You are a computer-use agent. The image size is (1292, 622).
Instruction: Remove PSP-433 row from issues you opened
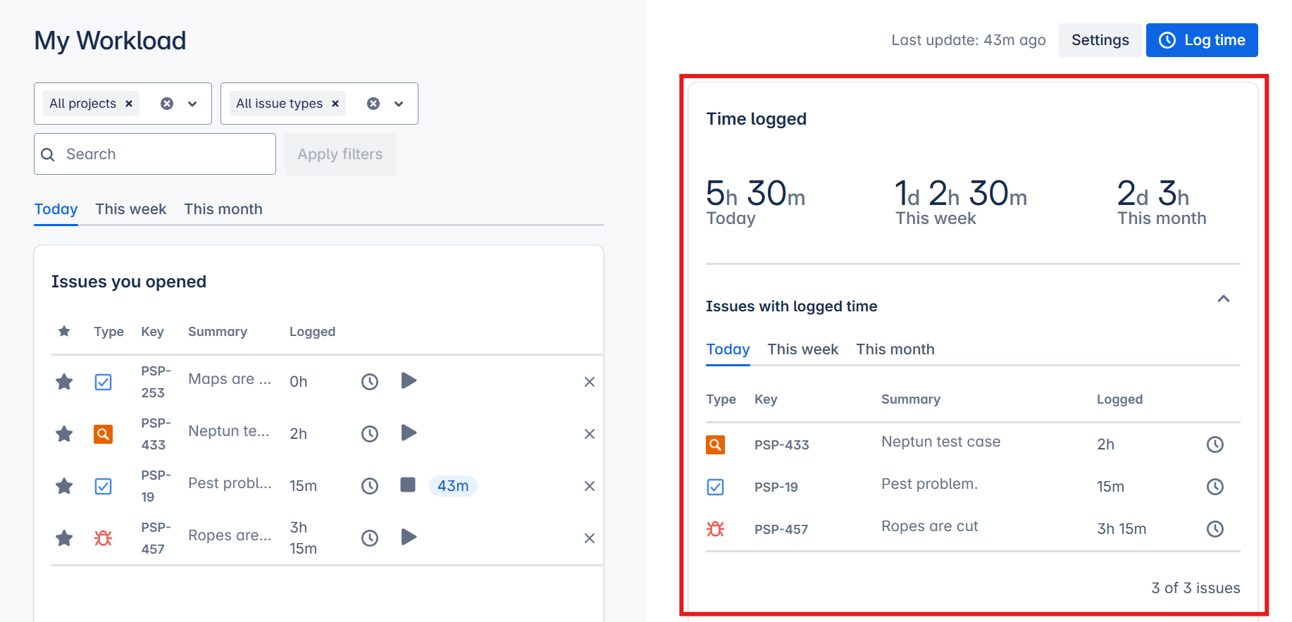click(590, 434)
